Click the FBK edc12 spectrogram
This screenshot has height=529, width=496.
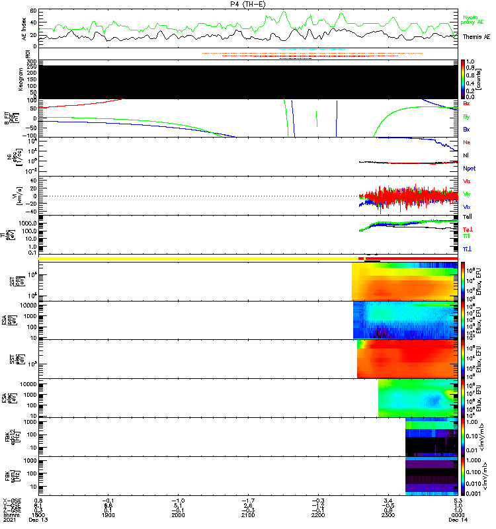coord(432,437)
